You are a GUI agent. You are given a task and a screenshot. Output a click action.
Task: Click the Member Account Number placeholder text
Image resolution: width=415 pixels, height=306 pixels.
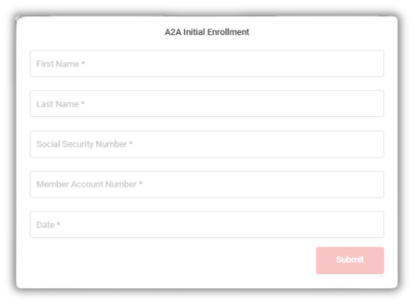87,184
